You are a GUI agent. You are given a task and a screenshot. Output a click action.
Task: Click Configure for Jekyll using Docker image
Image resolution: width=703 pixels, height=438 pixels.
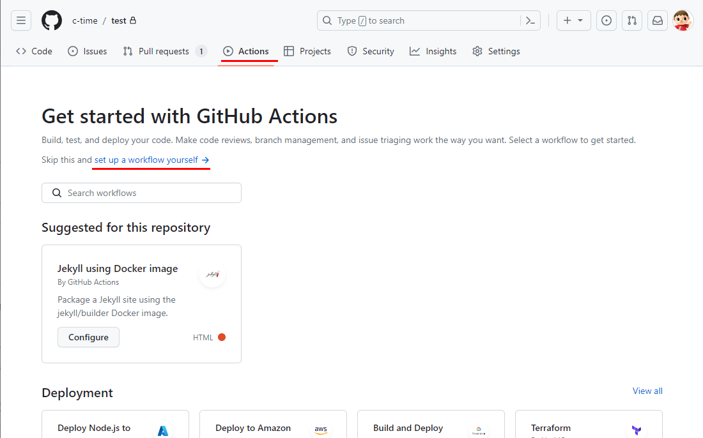point(88,337)
